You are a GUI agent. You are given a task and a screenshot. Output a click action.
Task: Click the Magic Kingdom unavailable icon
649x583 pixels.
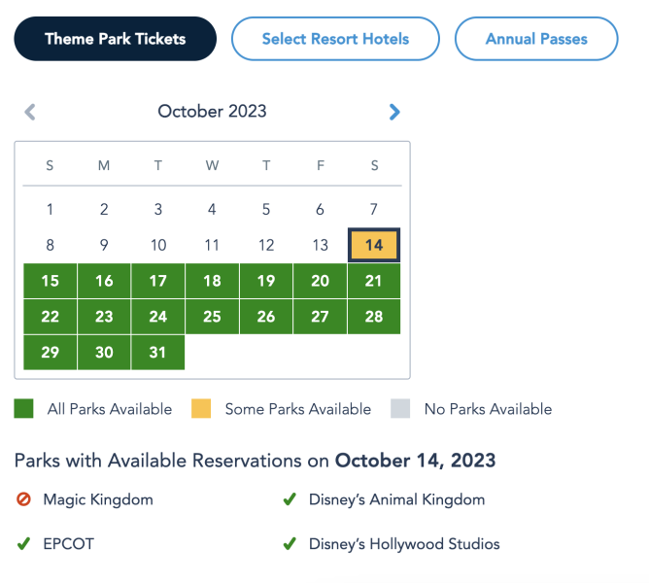(23, 499)
